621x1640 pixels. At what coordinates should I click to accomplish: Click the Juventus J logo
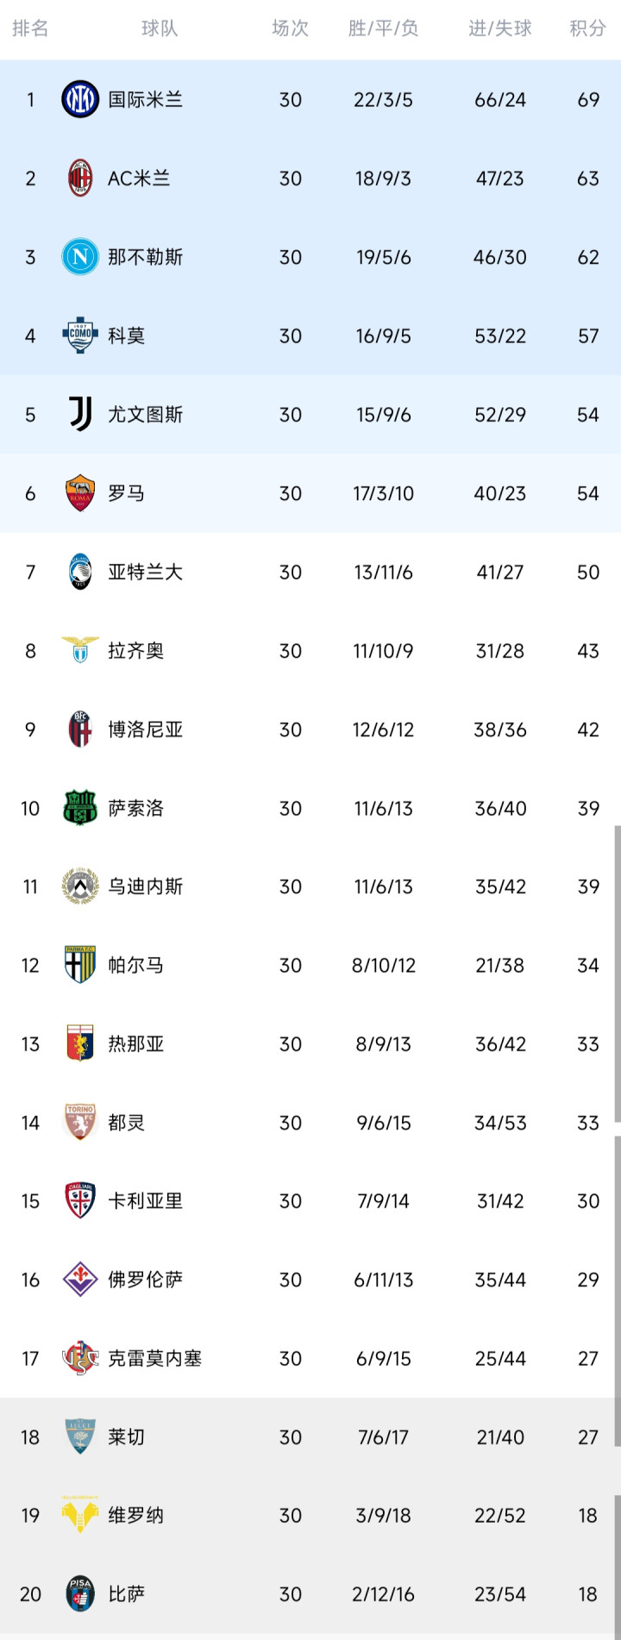click(x=80, y=415)
